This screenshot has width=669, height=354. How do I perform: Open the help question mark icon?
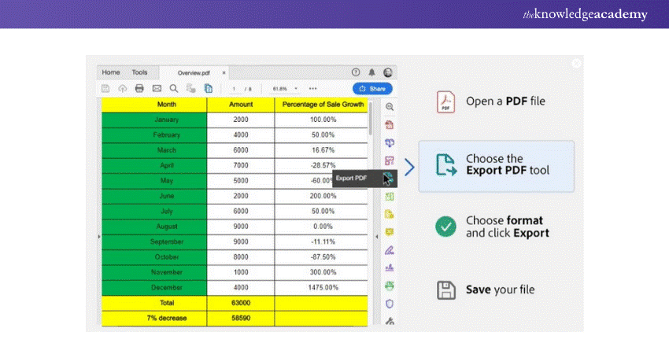[x=356, y=72]
